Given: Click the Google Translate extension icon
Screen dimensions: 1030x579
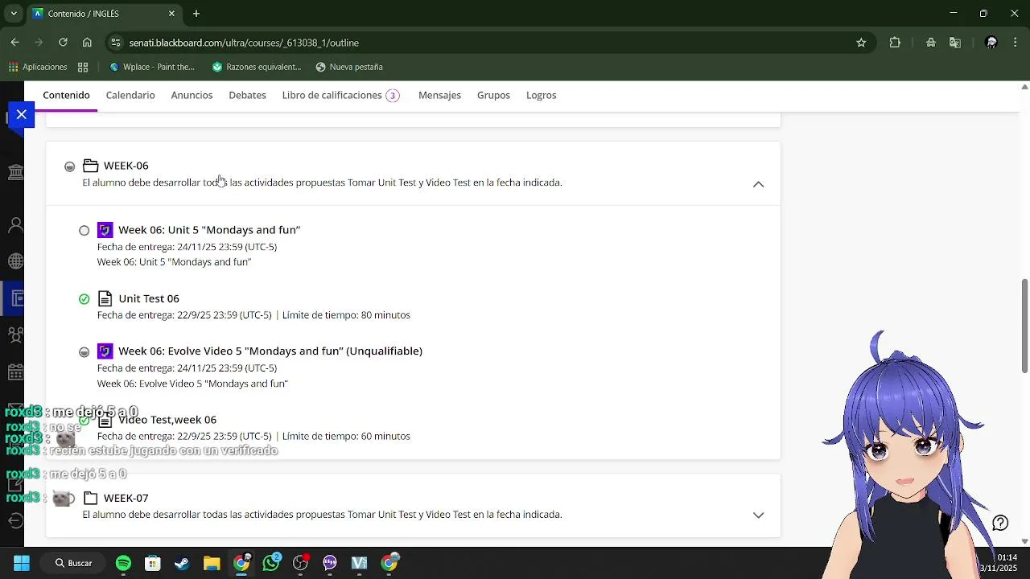Looking at the screenshot, I should click(x=955, y=43).
